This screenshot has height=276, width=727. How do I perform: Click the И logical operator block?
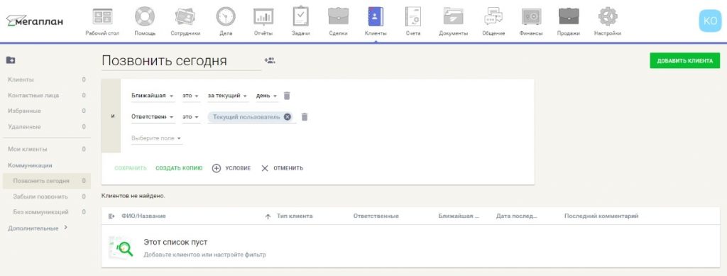[111, 116]
